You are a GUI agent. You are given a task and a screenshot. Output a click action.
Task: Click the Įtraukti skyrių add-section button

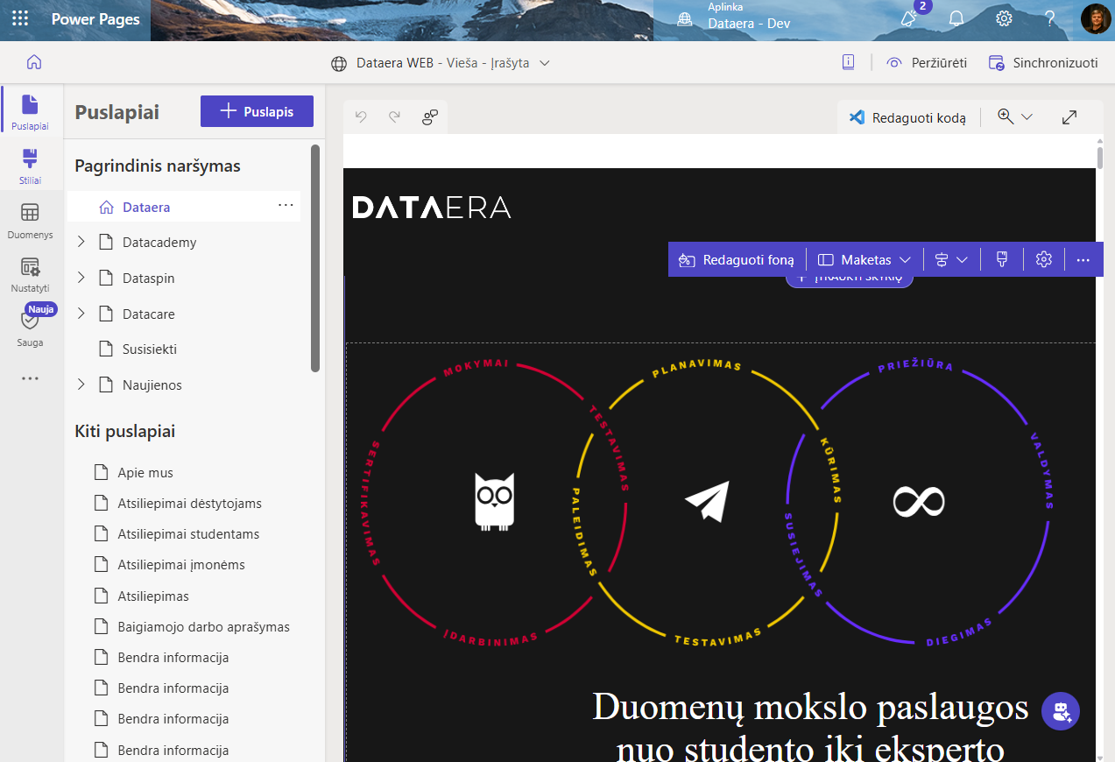(x=849, y=279)
